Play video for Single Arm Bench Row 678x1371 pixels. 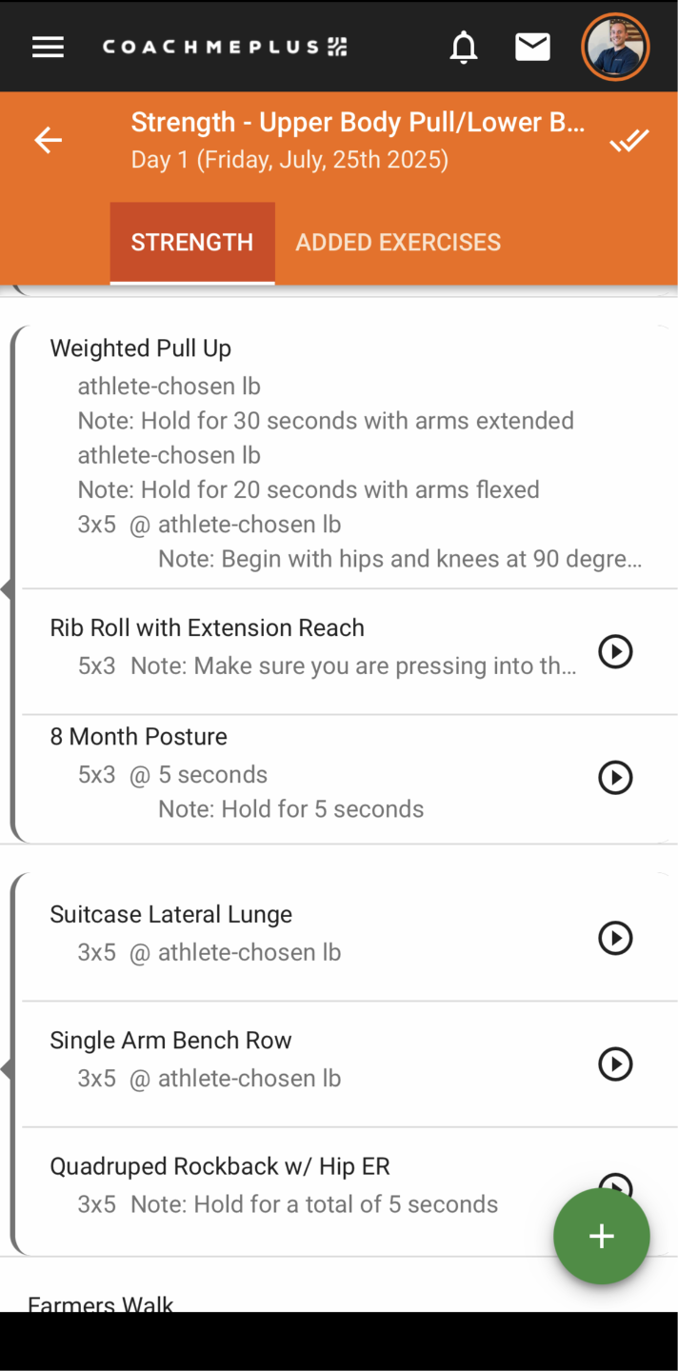click(615, 1063)
